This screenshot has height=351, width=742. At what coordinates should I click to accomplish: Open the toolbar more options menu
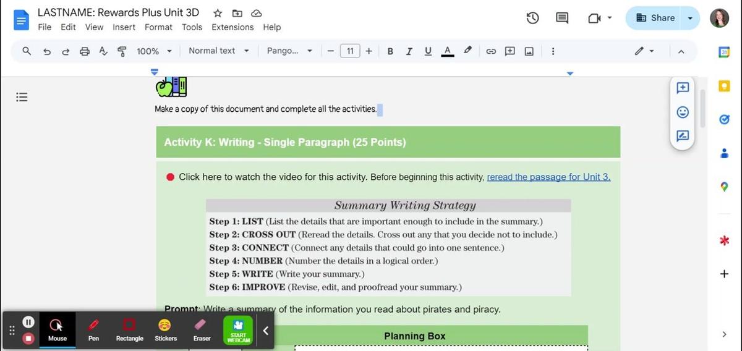[x=553, y=51]
